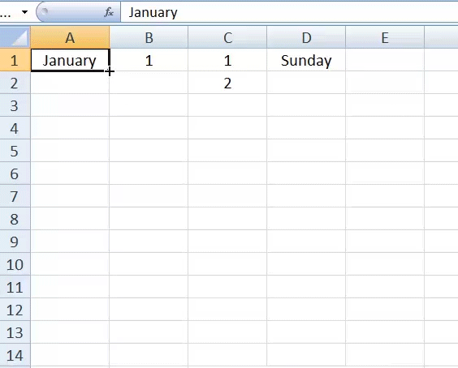Select row 14 header
This screenshot has width=458, height=368.
pyautogui.click(x=15, y=355)
